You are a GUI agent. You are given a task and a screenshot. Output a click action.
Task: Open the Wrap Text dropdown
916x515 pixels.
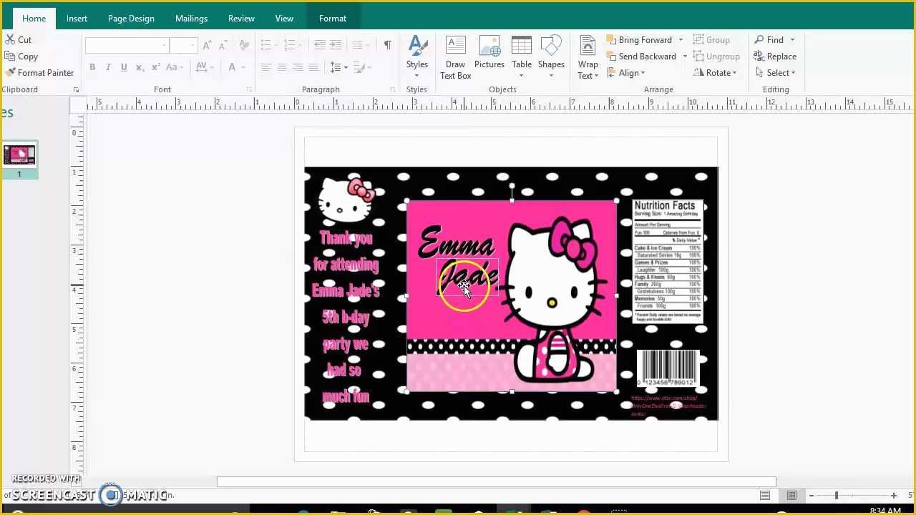point(588,57)
